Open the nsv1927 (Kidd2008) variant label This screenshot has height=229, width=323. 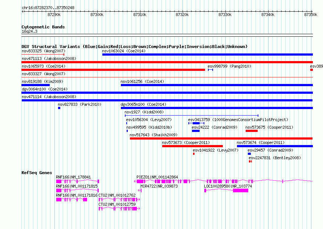(144, 112)
